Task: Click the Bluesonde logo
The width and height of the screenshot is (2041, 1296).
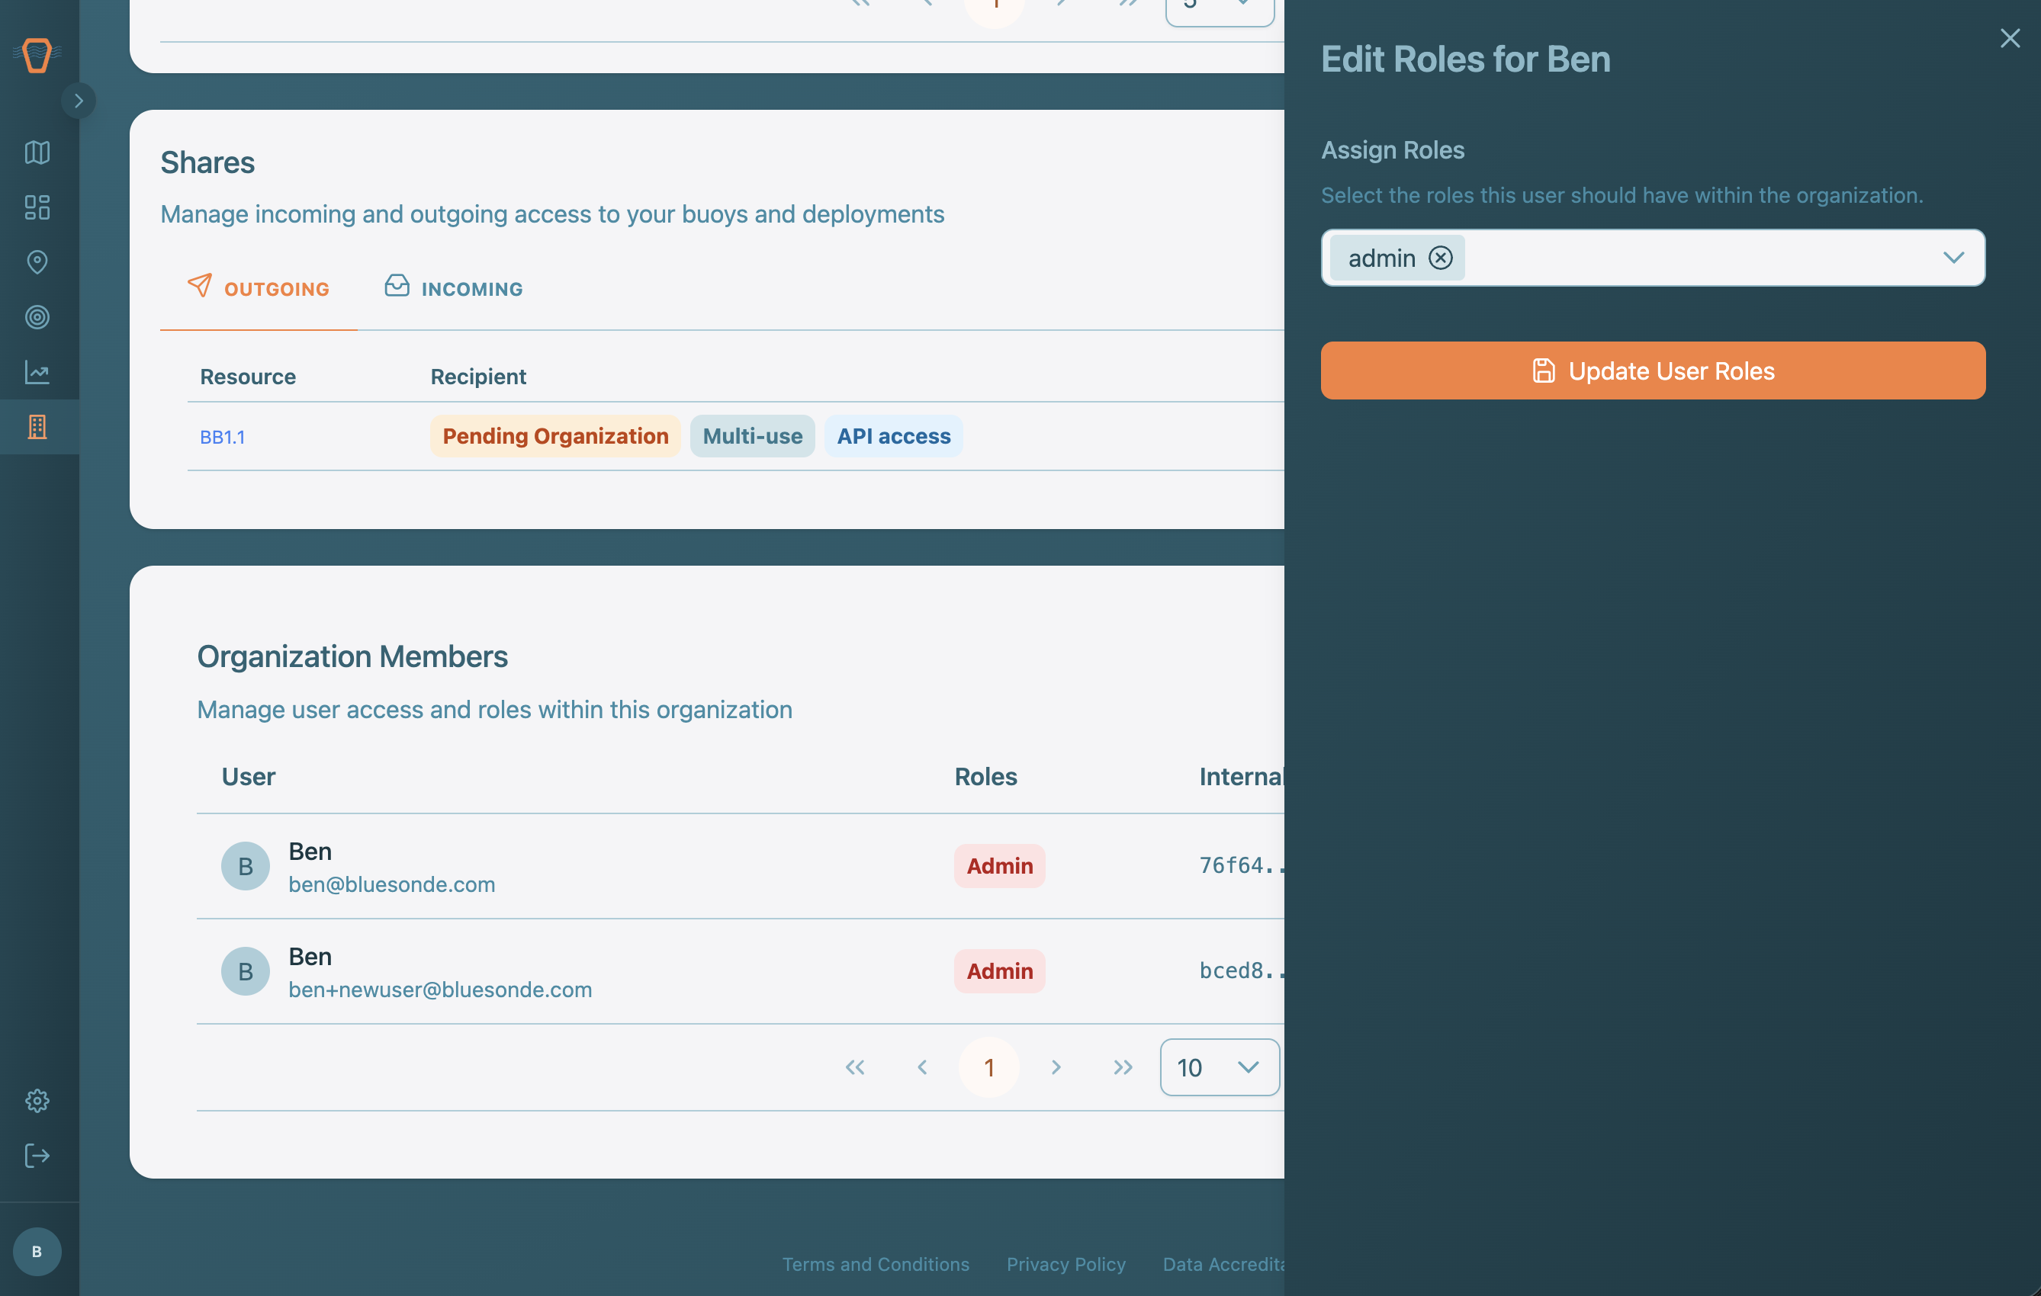Action: (x=37, y=55)
